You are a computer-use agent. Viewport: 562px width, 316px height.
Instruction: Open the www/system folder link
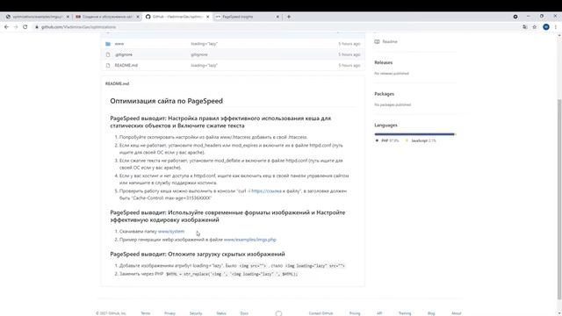tap(171, 232)
